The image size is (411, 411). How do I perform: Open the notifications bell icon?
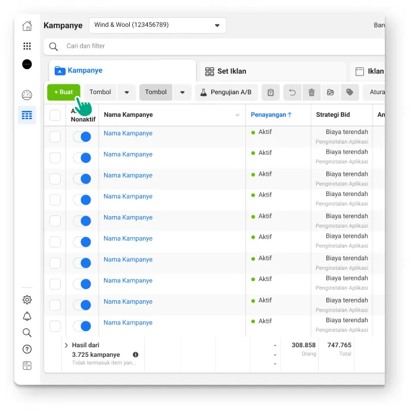(x=27, y=316)
